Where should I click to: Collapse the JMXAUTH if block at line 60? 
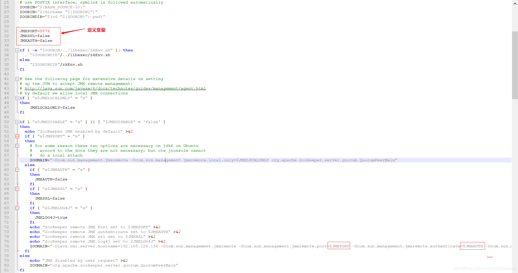tap(17, 170)
